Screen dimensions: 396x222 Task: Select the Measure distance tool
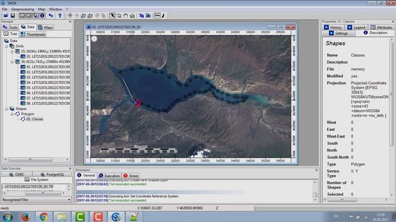[132, 15]
